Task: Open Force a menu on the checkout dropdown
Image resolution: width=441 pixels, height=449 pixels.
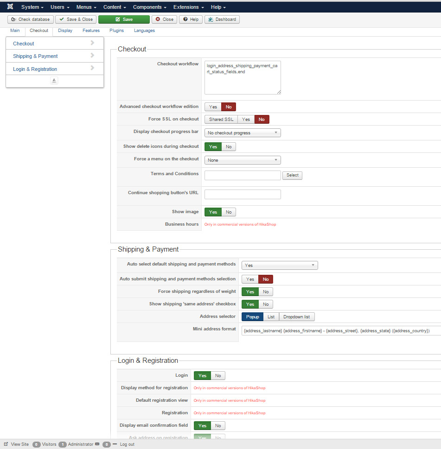Action: (243, 160)
